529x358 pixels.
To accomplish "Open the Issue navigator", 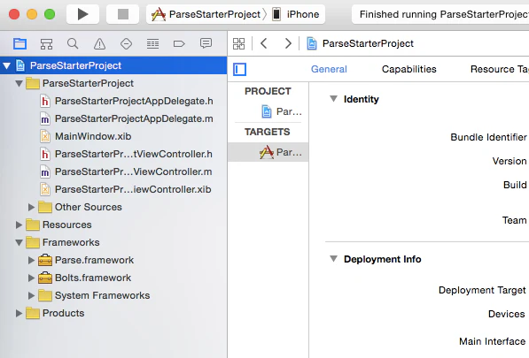I will coord(99,43).
